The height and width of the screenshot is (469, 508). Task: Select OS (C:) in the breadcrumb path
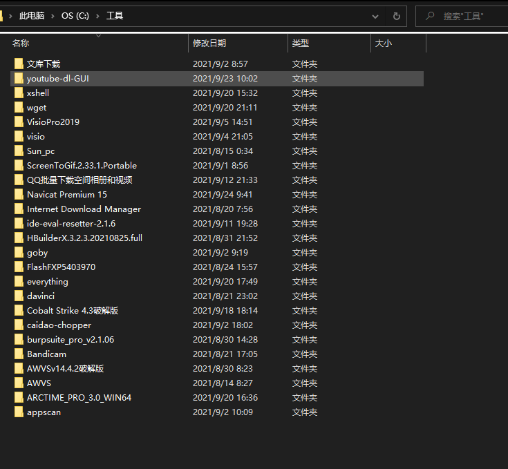coord(75,15)
